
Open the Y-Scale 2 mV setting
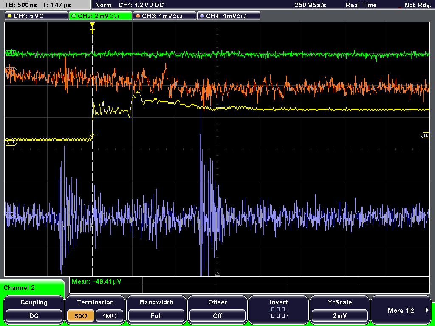click(x=339, y=309)
